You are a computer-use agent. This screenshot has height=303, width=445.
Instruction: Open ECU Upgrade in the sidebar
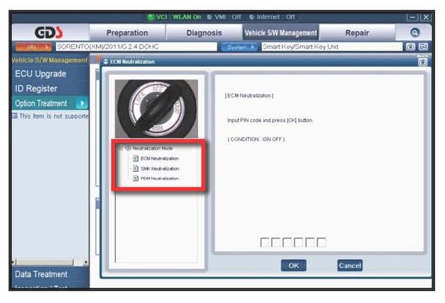41,74
